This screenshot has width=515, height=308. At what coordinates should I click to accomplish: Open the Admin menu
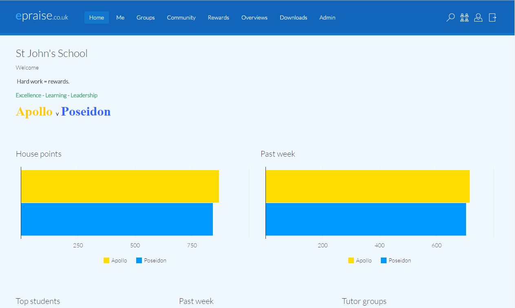coord(327,17)
